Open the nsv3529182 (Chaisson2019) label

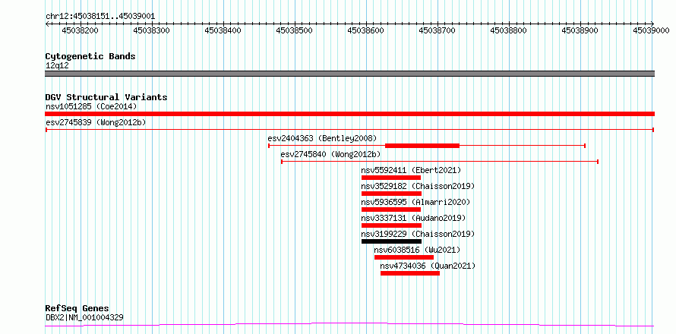tap(418, 186)
